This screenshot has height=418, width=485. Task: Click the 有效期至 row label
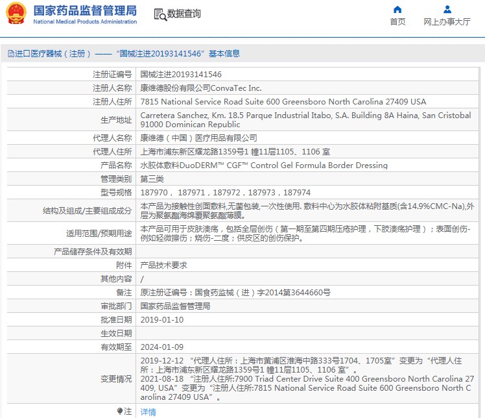click(116, 347)
